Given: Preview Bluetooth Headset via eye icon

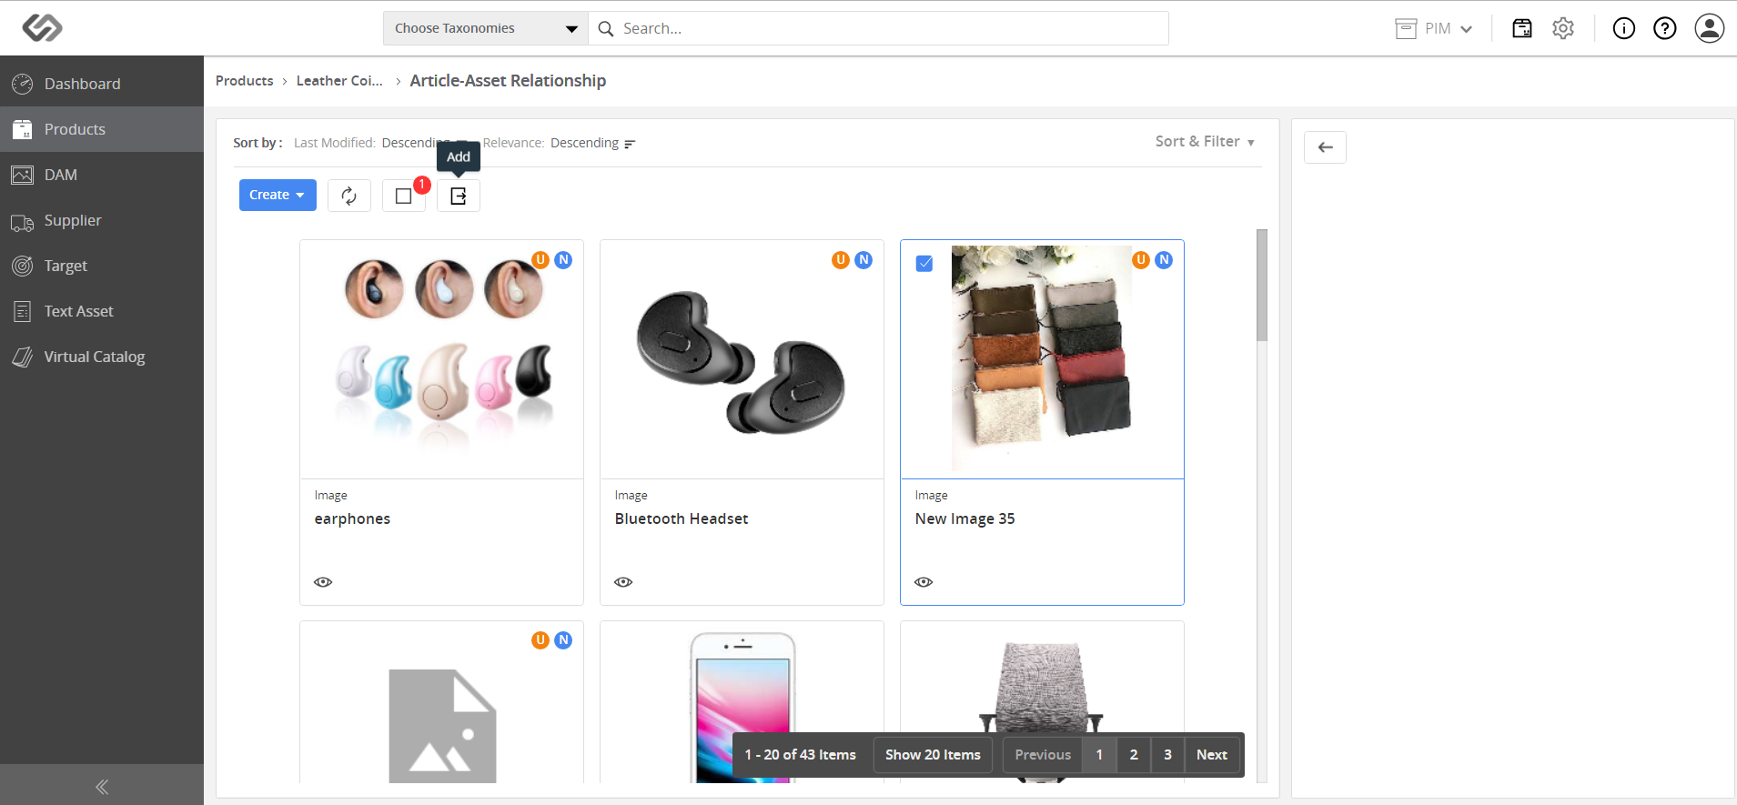Looking at the screenshot, I should (623, 582).
